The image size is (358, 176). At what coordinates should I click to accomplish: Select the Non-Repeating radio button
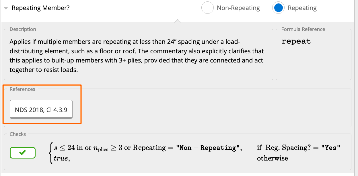[207, 8]
